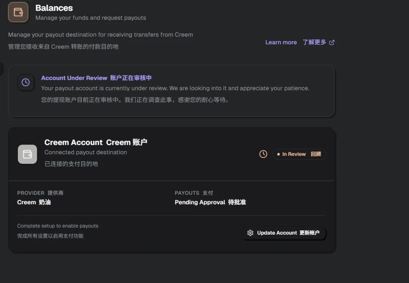Image resolution: width=409 pixels, height=283 pixels.
Task: Click the PROVIDER label
Action: click(x=31, y=193)
